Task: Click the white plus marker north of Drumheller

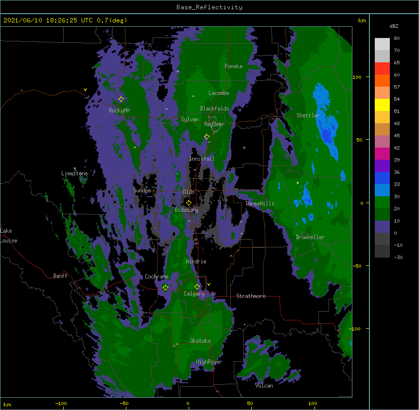Action: (297, 183)
